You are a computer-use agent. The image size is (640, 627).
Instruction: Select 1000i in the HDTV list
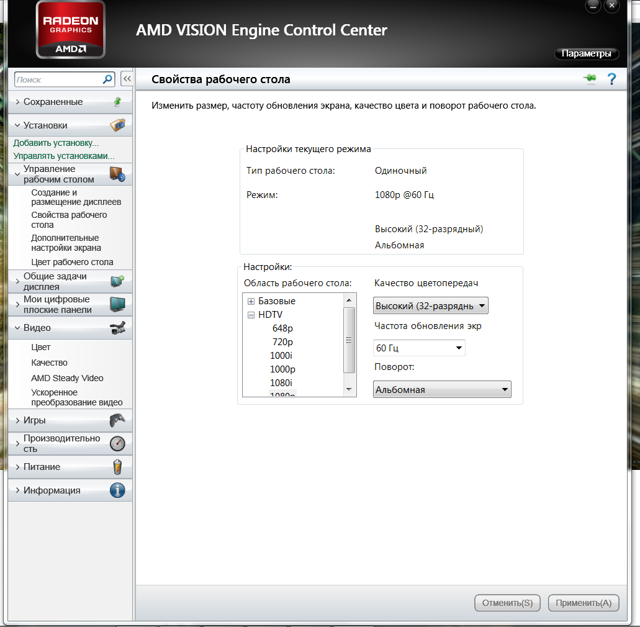[281, 356]
